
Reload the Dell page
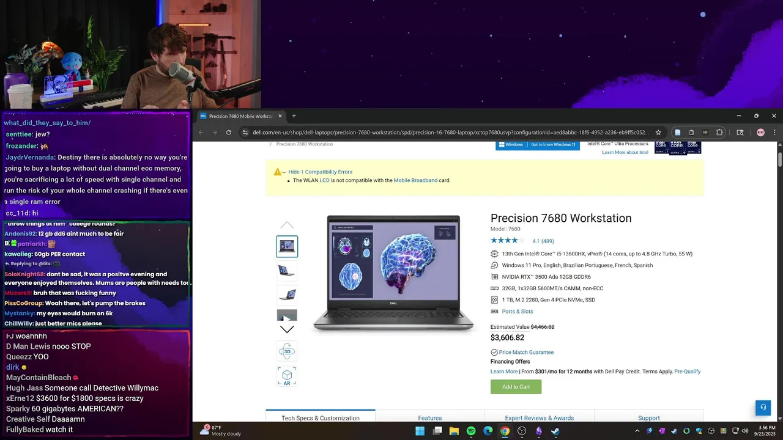point(229,133)
